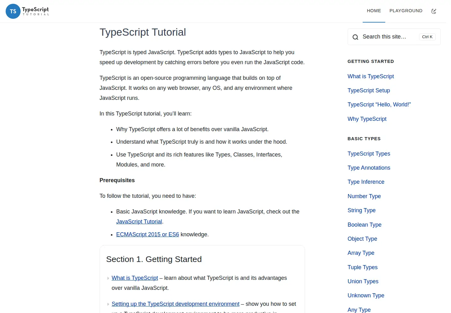The width and height of the screenshot is (451, 313).
Task: Open Array Type sidebar link
Action: [361, 253]
